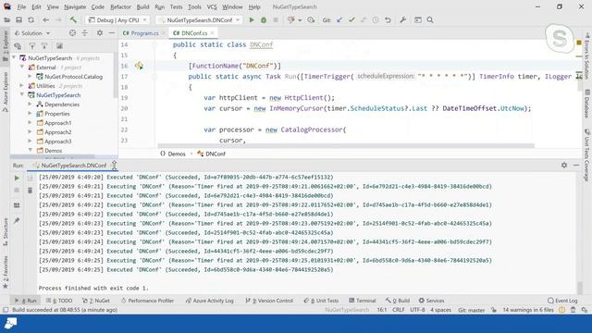Open the Event Log
Image resolution: width=592 pixels, height=333 pixels.
(x=562, y=301)
